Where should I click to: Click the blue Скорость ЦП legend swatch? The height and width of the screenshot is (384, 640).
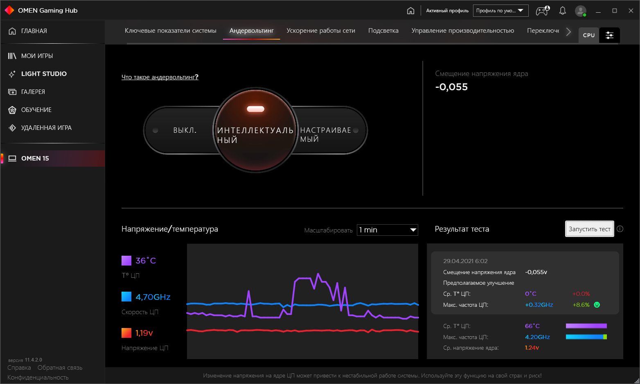pyautogui.click(x=126, y=297)
